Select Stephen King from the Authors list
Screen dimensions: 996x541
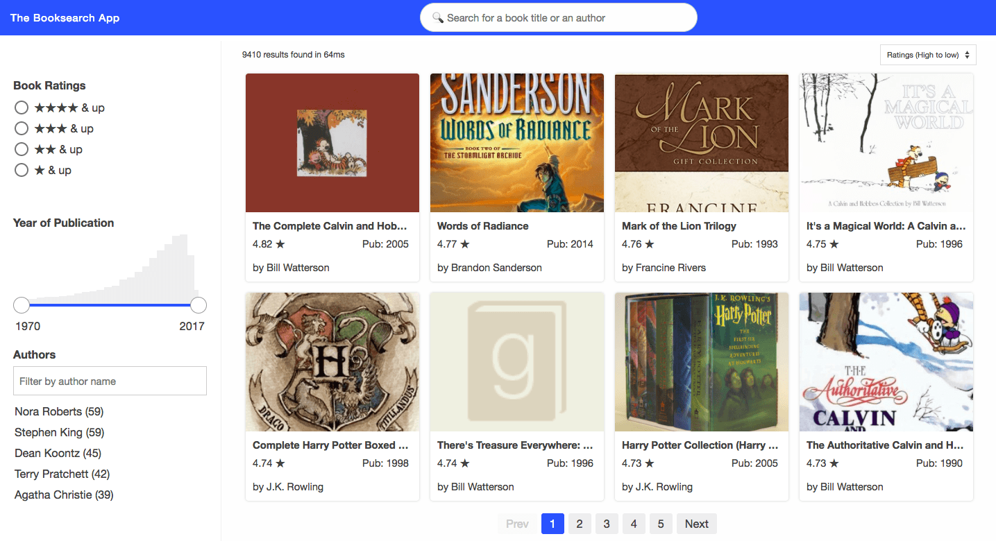pos(59,432)
